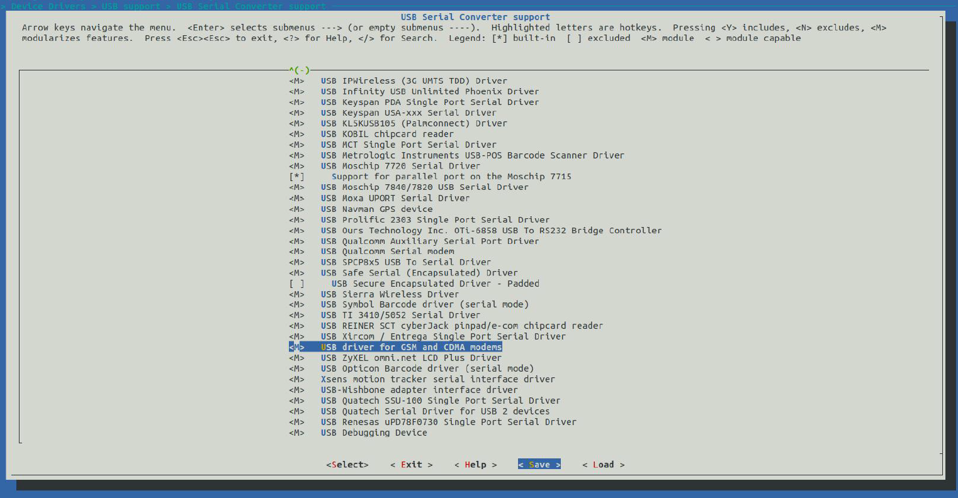Select Xsens motion tracker serial interface driver

pyautogui.click(x=437, y=379)
